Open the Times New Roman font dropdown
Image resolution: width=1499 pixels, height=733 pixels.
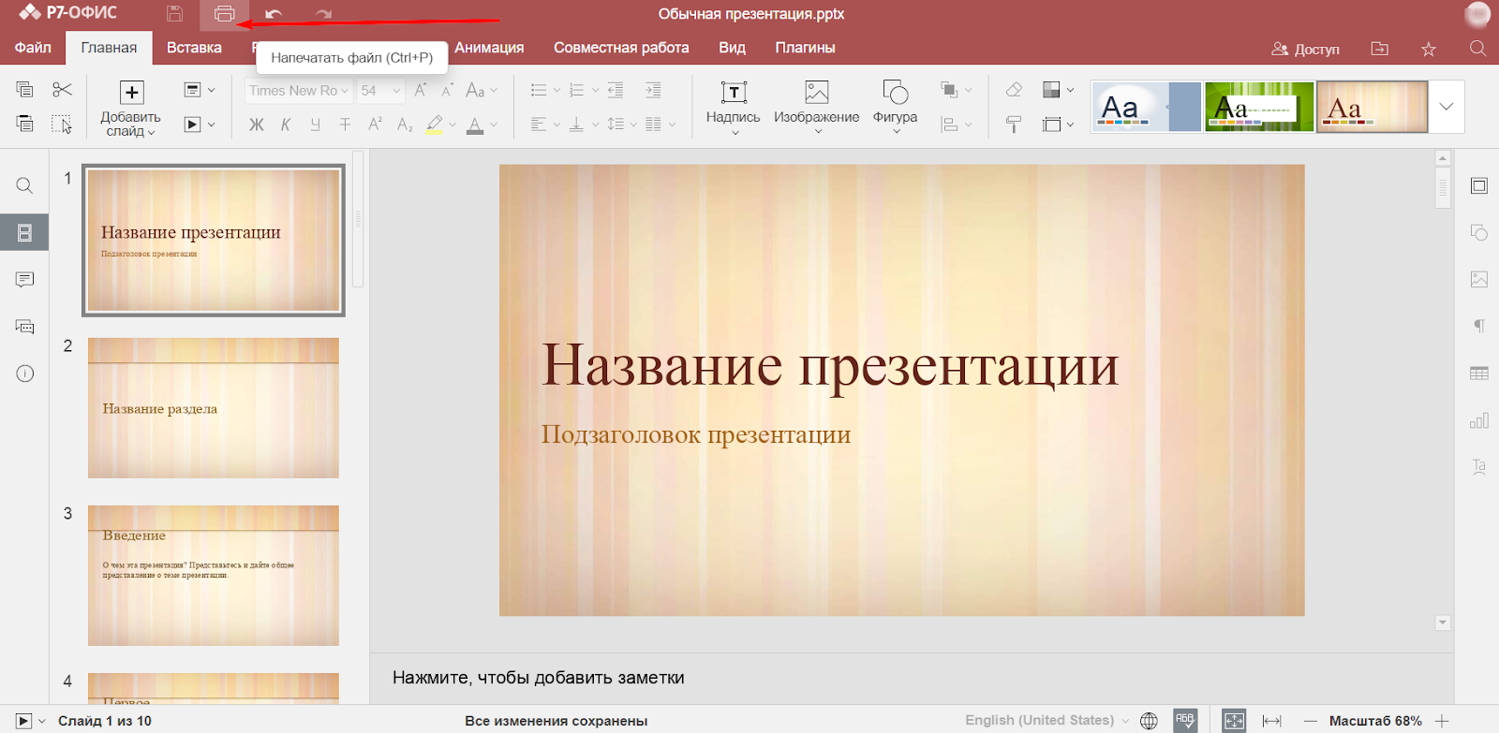299,91
